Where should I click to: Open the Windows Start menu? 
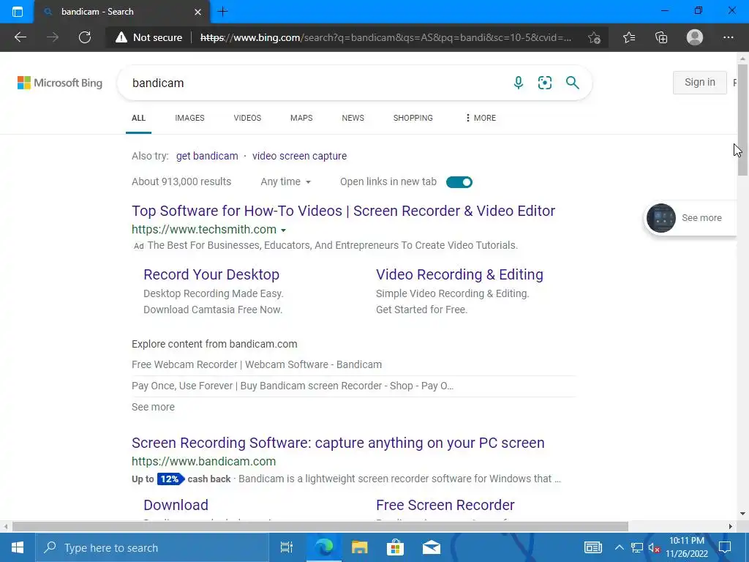click(x=18, y=547)
